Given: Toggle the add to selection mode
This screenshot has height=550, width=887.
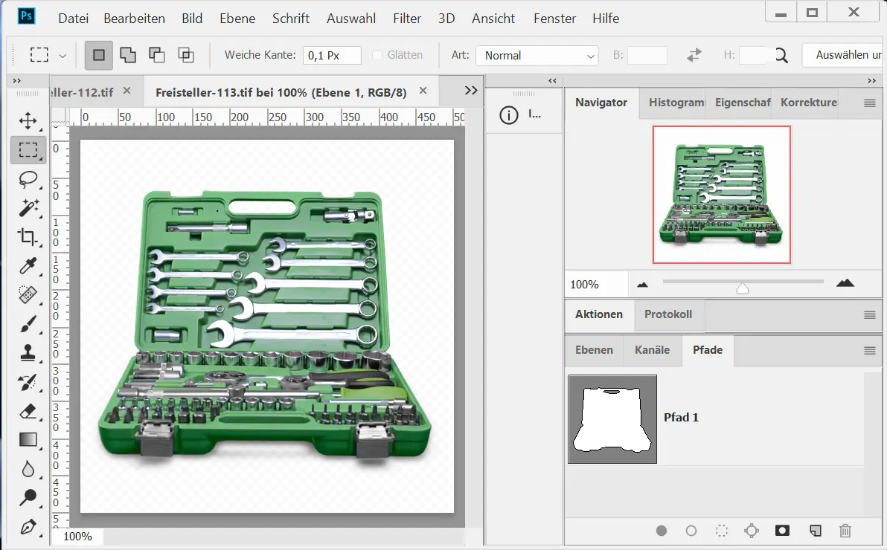Looking at the screenshot, I should (x=128, y=55).
